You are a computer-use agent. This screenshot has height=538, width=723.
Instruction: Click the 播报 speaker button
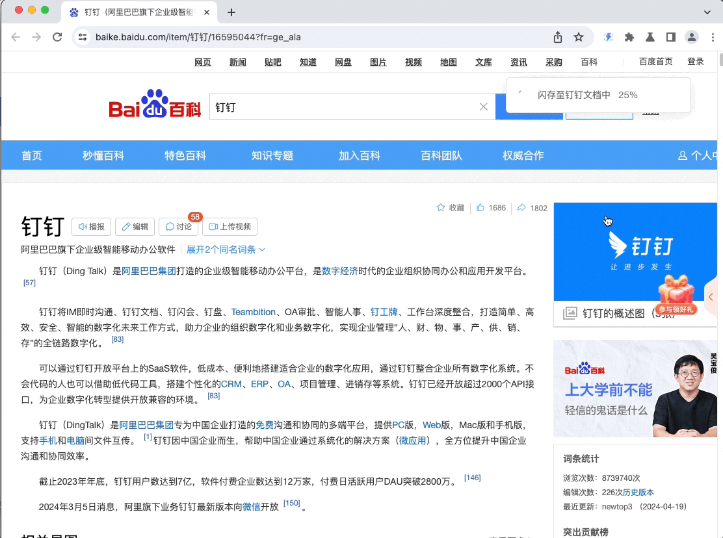(x=91, y=227)
